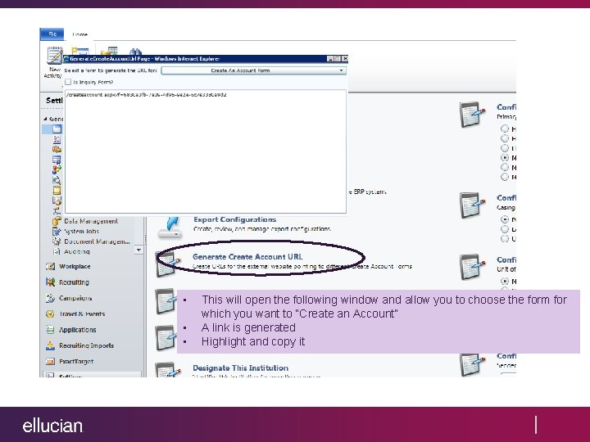Click the Travel & Events navigation icon
The width and height of the screenshot is (590, 442).
[x=51, y=313]
